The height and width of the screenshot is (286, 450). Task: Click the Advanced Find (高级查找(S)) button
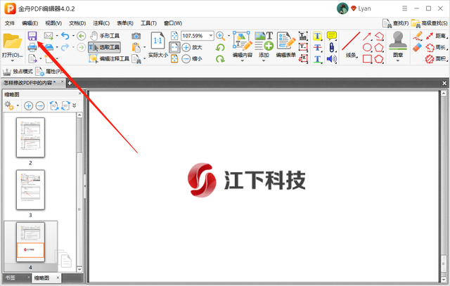point(430,23)
